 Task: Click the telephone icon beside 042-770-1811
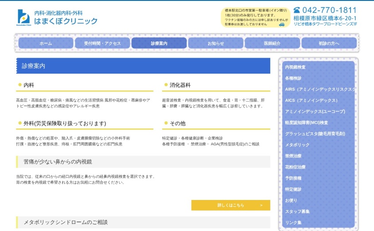pyautogui.click(x=296, y=10)
